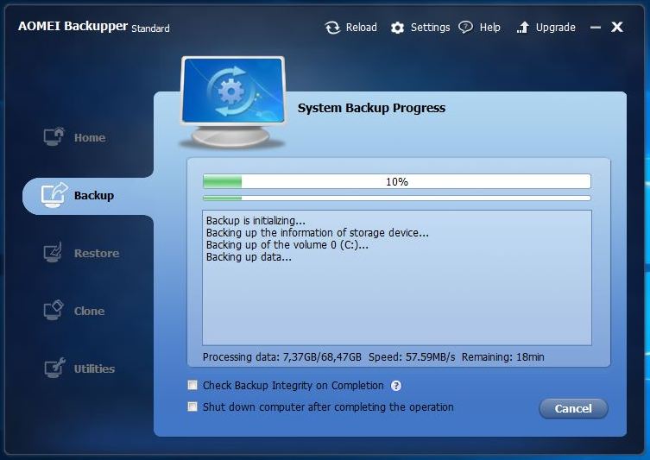Open the Utilities tab label
Image resolution: width=650 pixels, height=460 pixels.
point(94,369)
